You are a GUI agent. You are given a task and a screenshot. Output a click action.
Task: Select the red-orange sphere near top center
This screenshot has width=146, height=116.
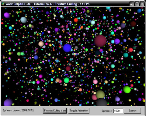pos(76,20)
